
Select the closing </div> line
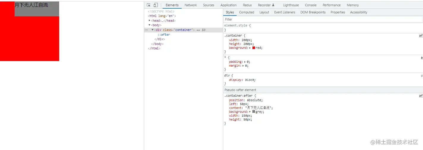pos(160,39)
